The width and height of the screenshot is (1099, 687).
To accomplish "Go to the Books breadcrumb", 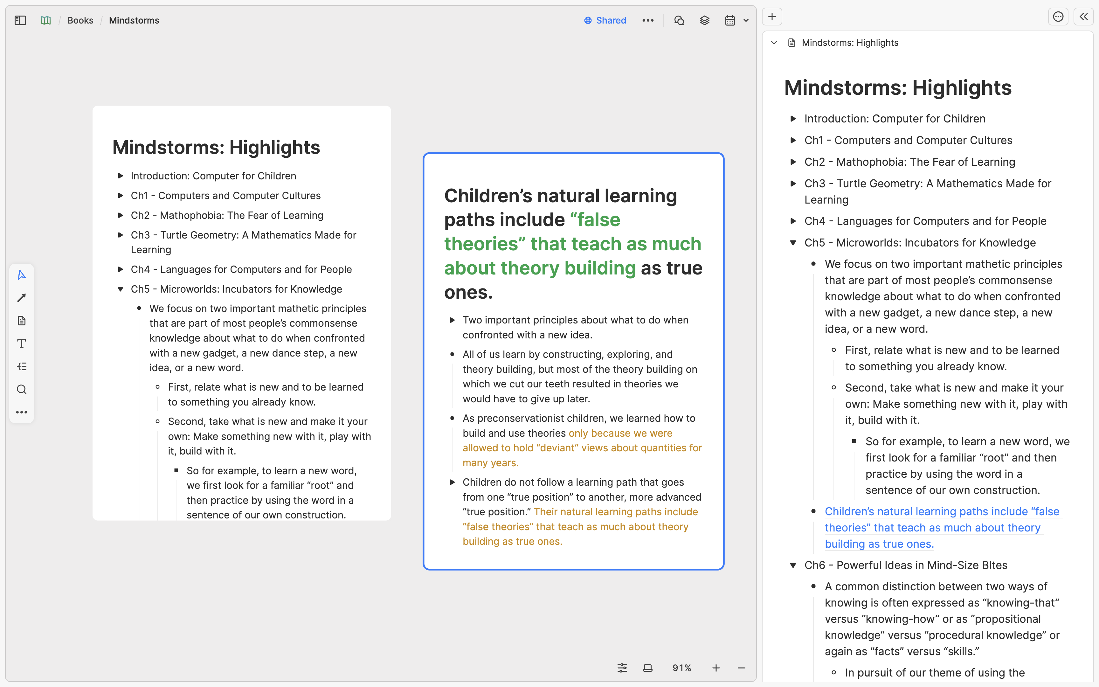I will coord(80,20).
